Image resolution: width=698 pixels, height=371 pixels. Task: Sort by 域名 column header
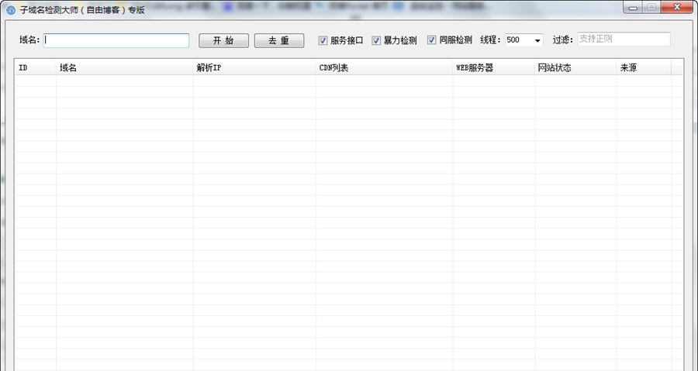click(x=125, y=68)
